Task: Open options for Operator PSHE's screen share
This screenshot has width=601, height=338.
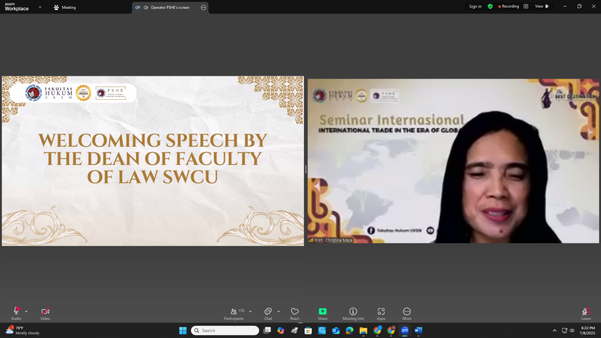Action: pyautogui.click(x=203, y=8)
